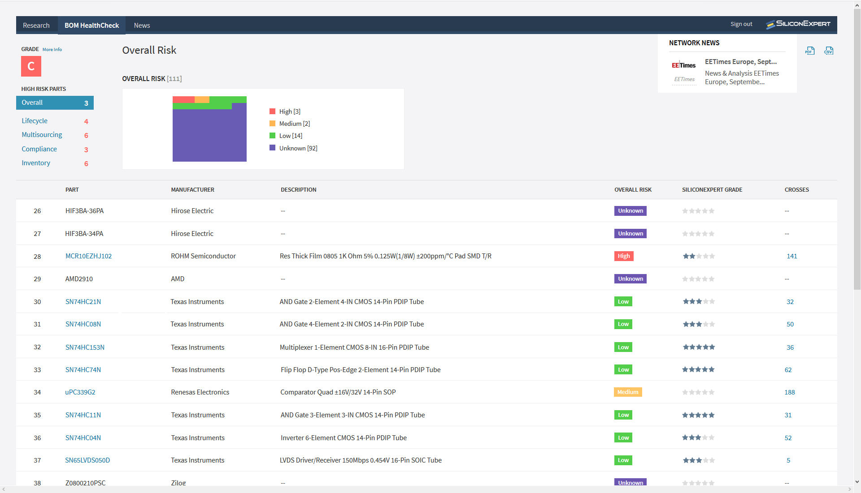Open the News tab
The image size is (861, 493).
pos(142,26)
